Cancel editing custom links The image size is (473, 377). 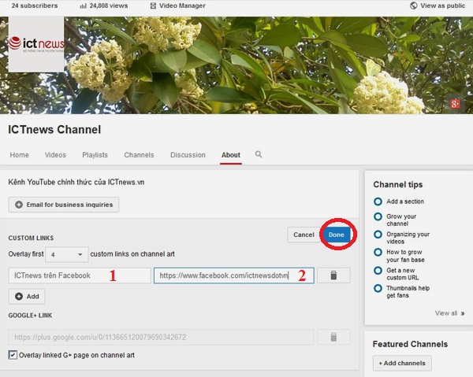coord(304,235)
